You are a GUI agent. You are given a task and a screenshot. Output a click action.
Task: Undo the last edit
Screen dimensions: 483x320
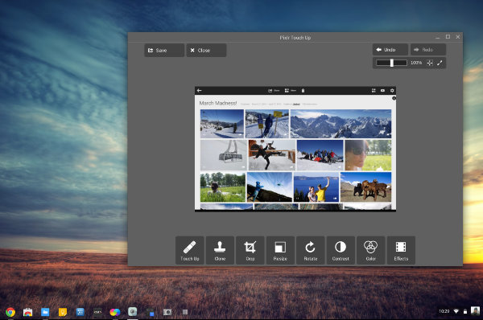click(x=390, y=50)
